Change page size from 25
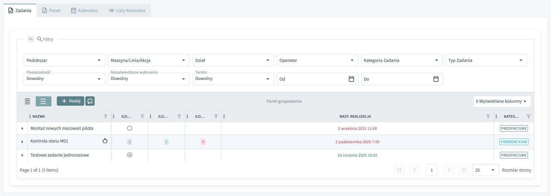The image size is (551, 196). 485,170
